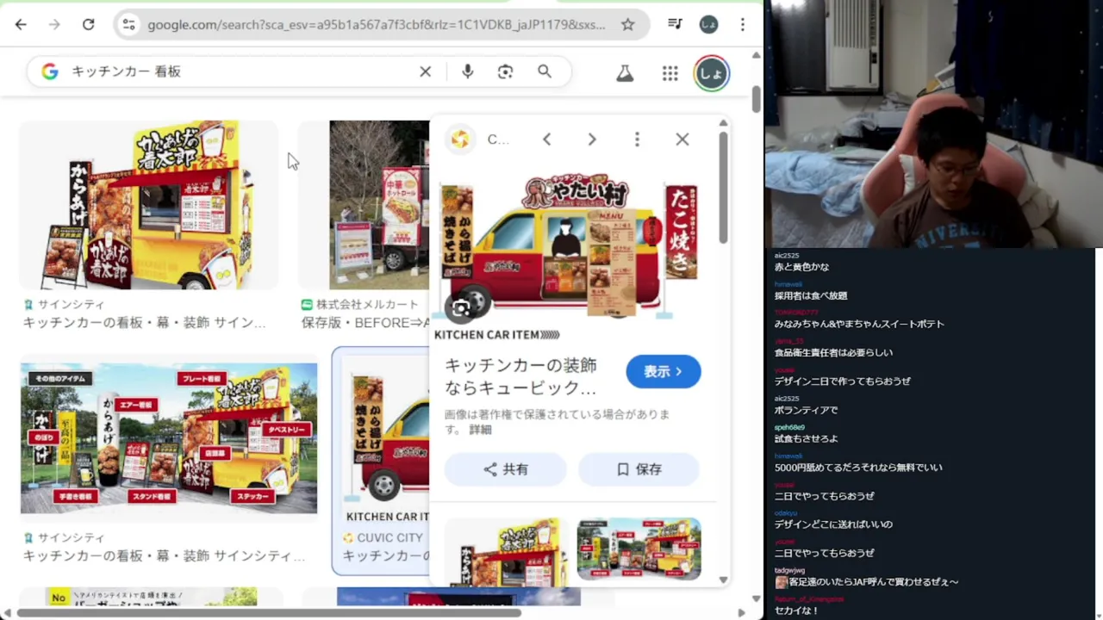Open the preview panel's three-dot options
The image size is (1103, 620).
click(637, 139)
